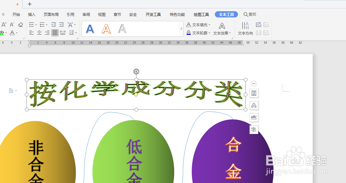Open the 文本填充 text fill dropdown

(199, 24)
